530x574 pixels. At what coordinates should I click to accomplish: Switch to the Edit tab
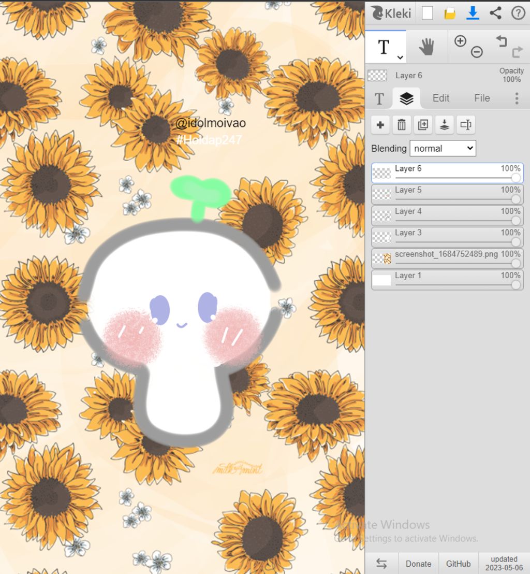(441, 98)
